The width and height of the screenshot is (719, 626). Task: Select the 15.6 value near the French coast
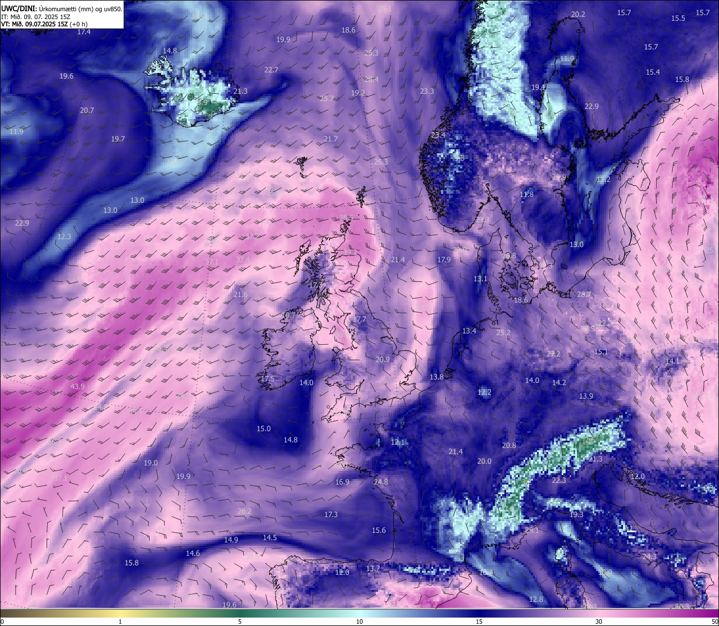tap(379, 531)
